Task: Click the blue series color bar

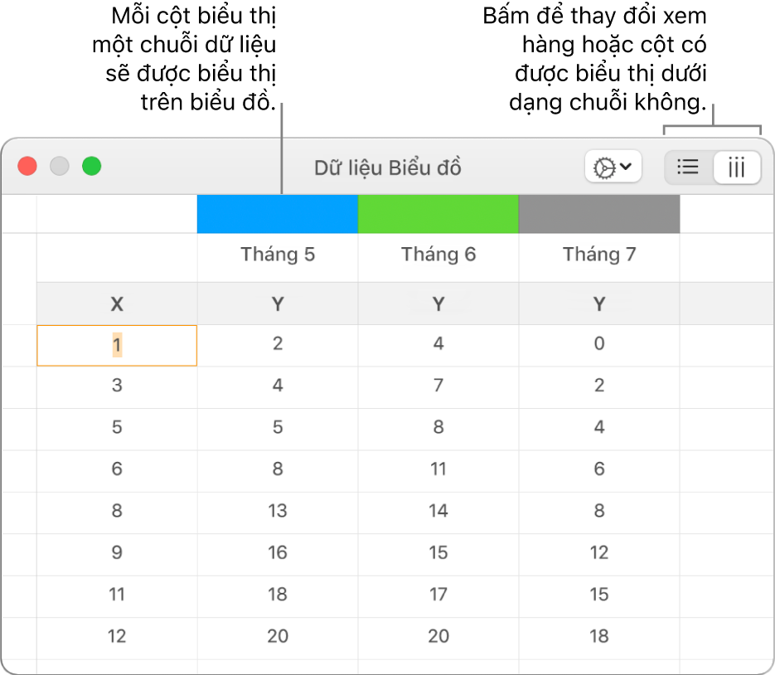Action: coord(278,214)
